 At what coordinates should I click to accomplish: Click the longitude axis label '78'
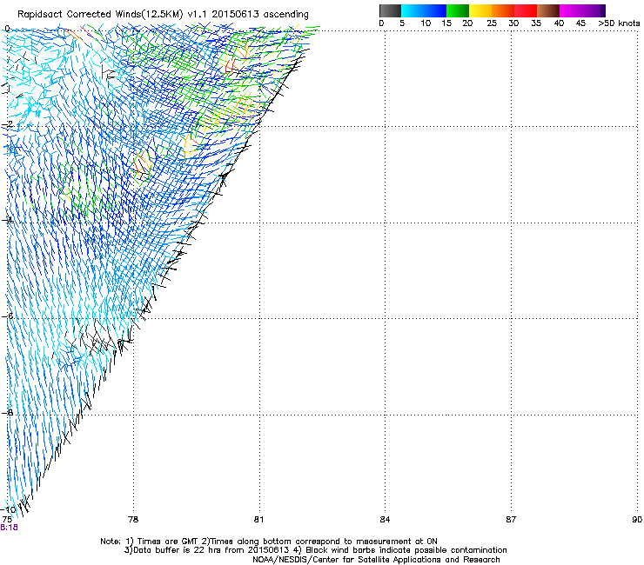133,520
